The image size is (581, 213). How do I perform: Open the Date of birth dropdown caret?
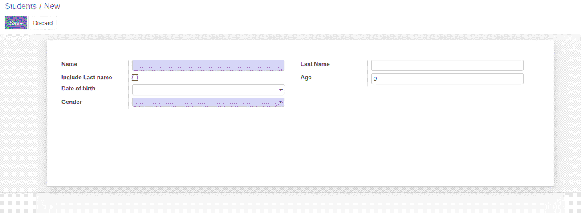click(280, 90)
